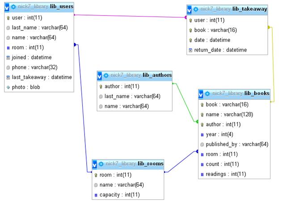The width and height of the screenshot is (287, 218).
Task: Click the gear icon in the lib_takeaway header
Action: (196, 9)
